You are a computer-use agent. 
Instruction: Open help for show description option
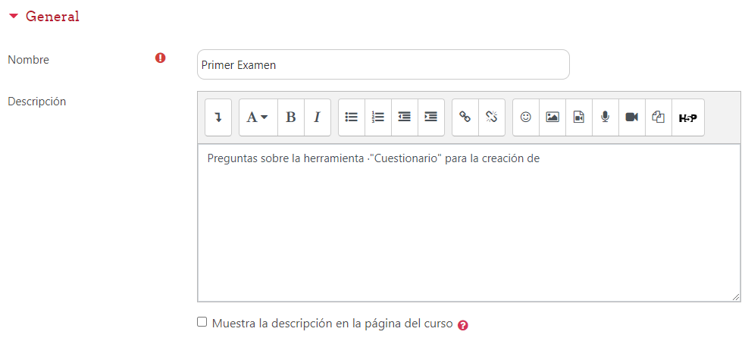click(462, 325)
